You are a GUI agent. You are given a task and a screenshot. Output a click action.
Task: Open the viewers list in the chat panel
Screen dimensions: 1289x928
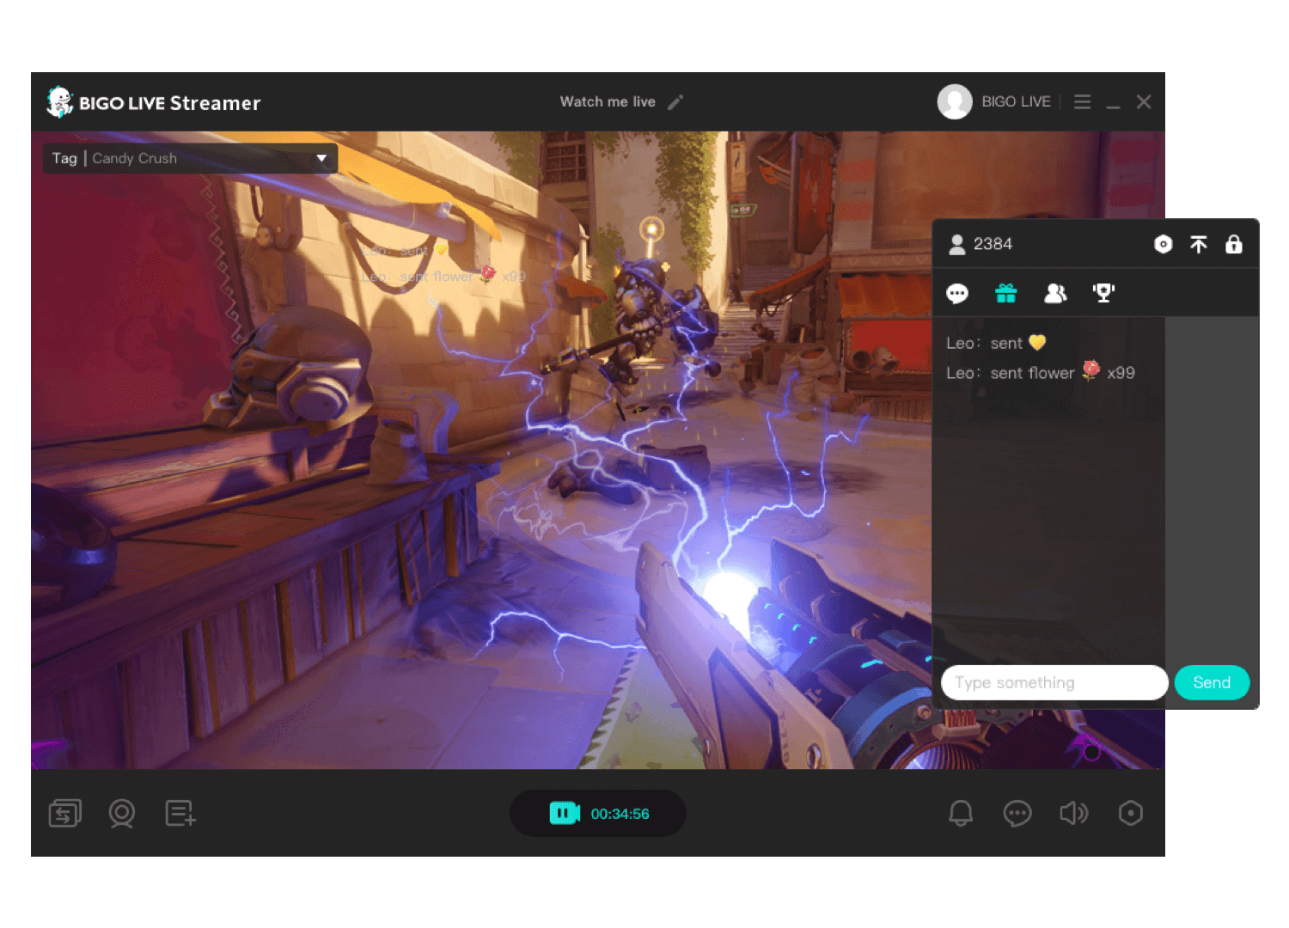(1055, 293)
